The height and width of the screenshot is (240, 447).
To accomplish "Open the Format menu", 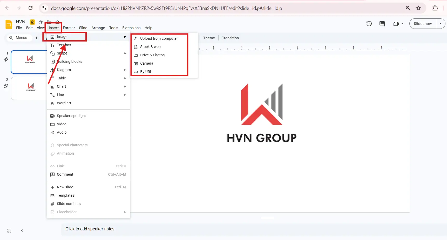I will tap(69, 28).
